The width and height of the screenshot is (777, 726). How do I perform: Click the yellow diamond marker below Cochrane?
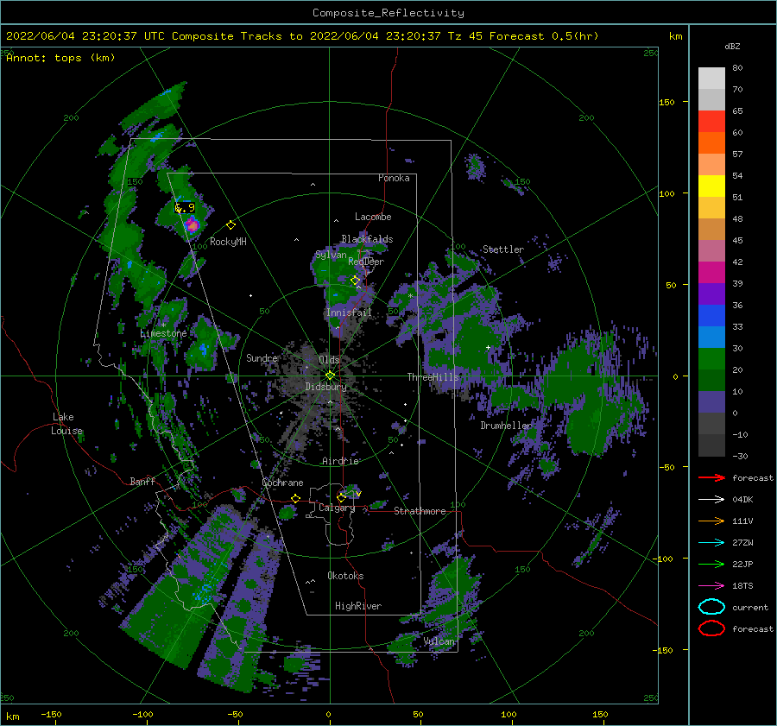click(295, 499)
